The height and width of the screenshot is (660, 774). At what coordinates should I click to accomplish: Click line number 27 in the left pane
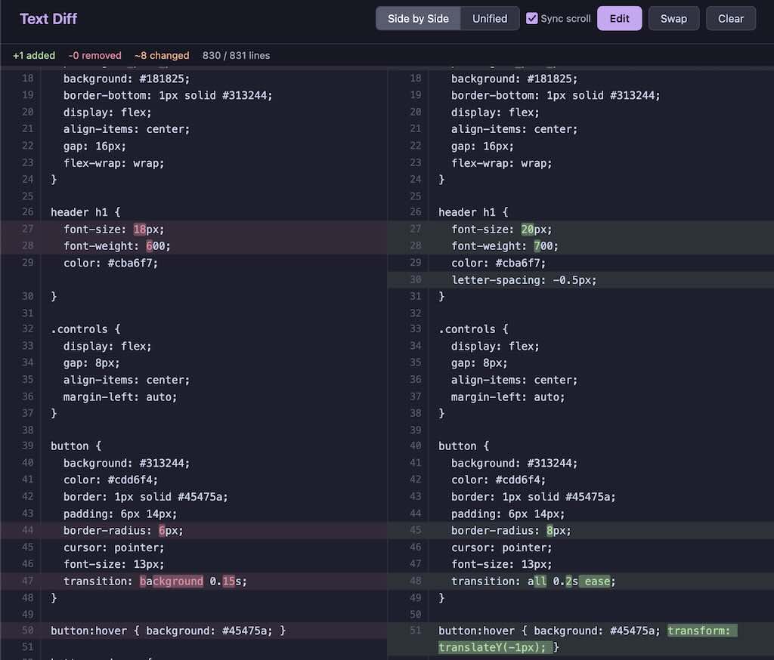pyautogui.click(x=27, y=229)
